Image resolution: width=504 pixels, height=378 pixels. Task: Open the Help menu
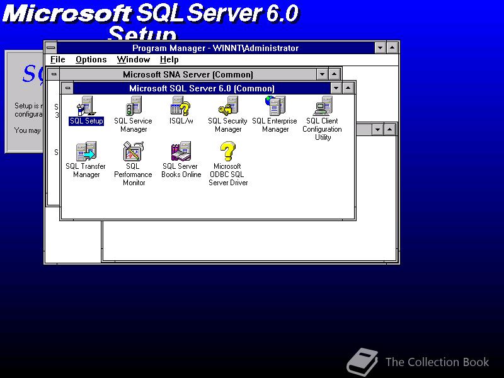point(169,60)
